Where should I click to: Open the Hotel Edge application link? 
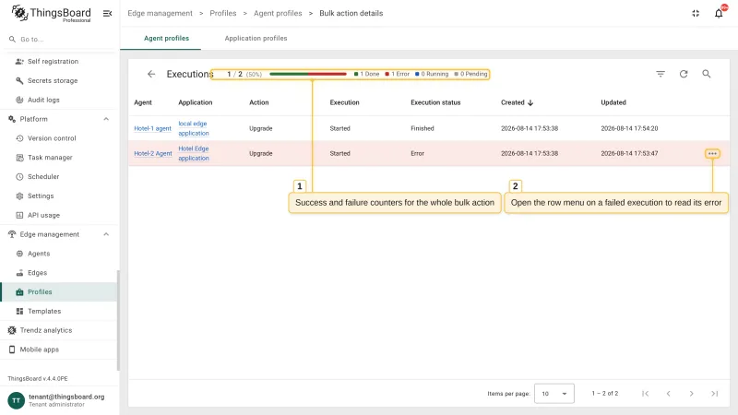194,153
